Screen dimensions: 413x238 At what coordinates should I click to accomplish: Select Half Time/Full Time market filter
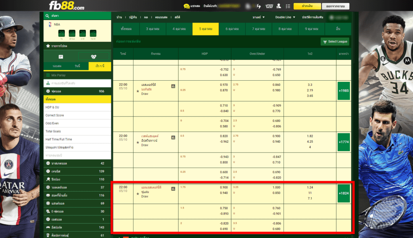pos(77,140)
